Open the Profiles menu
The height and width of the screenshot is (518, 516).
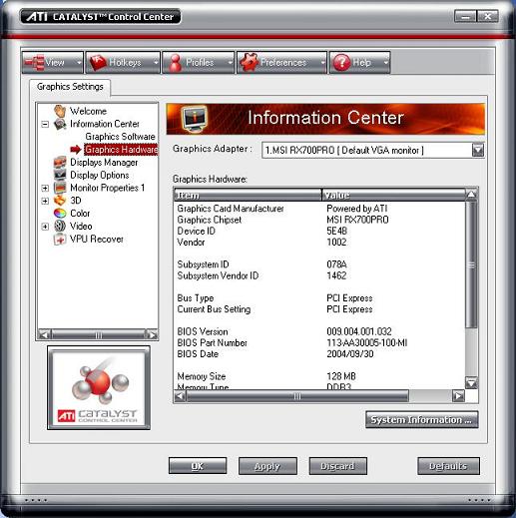198,62
